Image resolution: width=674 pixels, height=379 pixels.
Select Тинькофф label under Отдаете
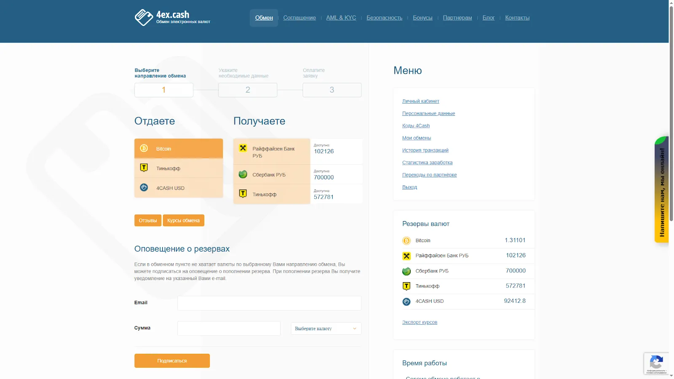(x=168, y=168)
